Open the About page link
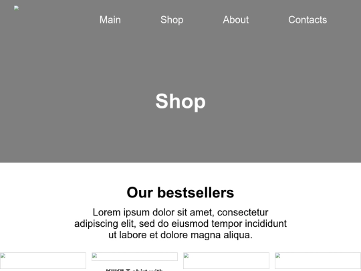Viewport: 361px width, 271px height. [236, 20]
